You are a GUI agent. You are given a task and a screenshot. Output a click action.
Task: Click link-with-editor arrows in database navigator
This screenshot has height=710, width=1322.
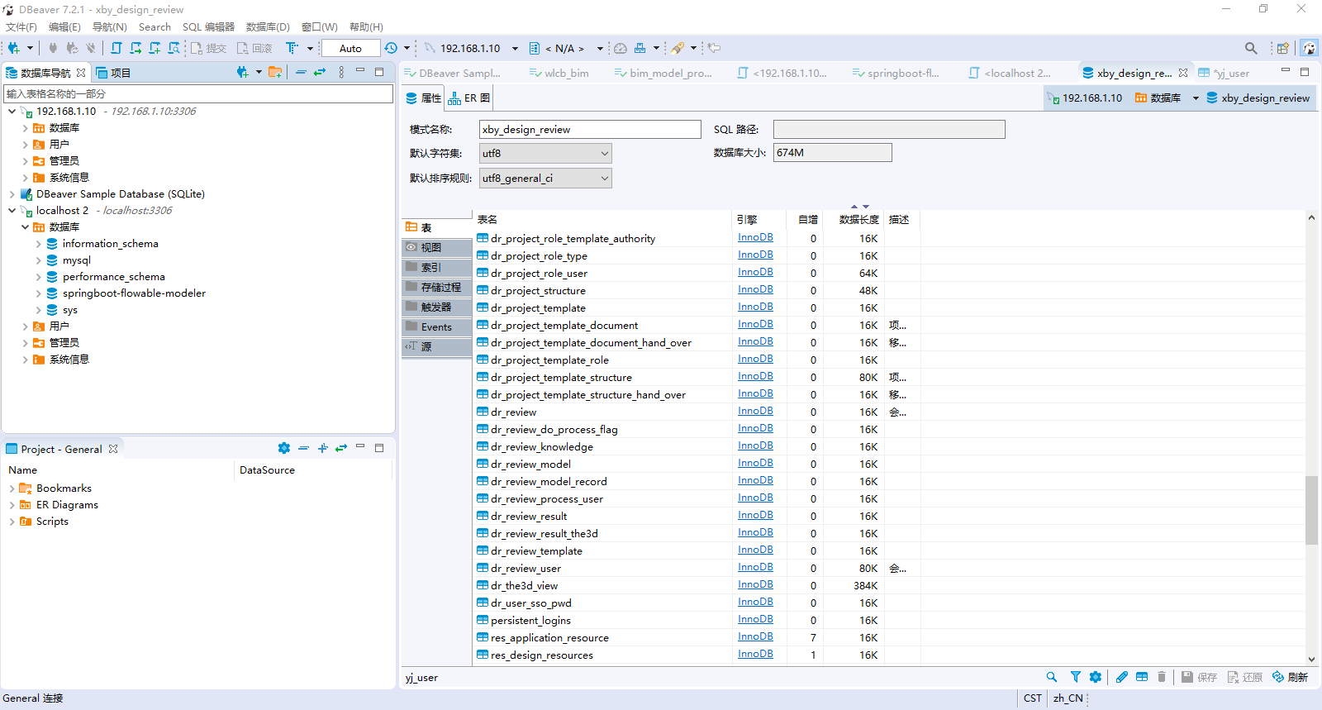point(320,73)
